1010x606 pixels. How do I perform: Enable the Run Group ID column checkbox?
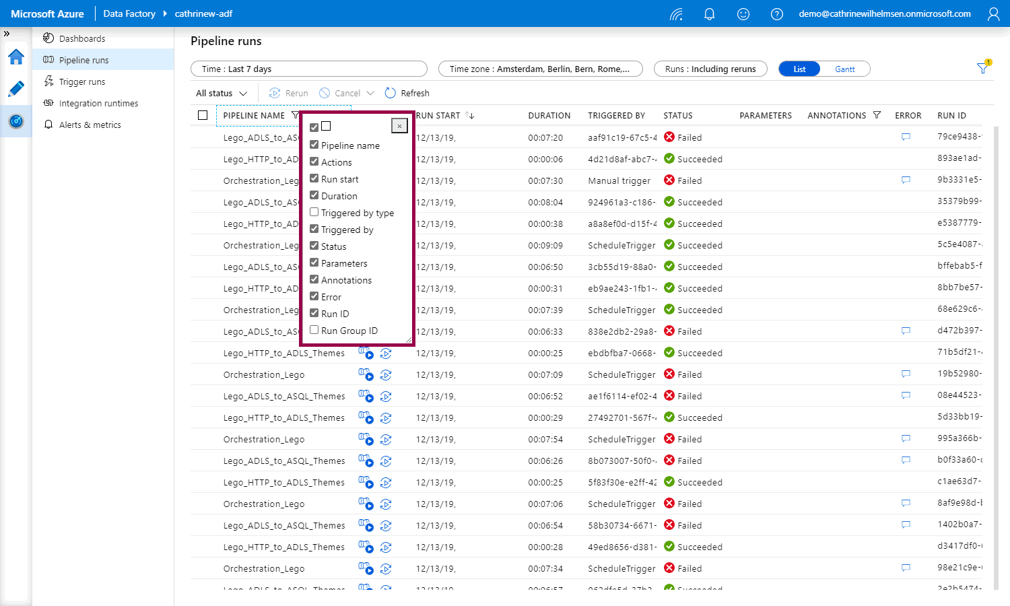[314, 330]
